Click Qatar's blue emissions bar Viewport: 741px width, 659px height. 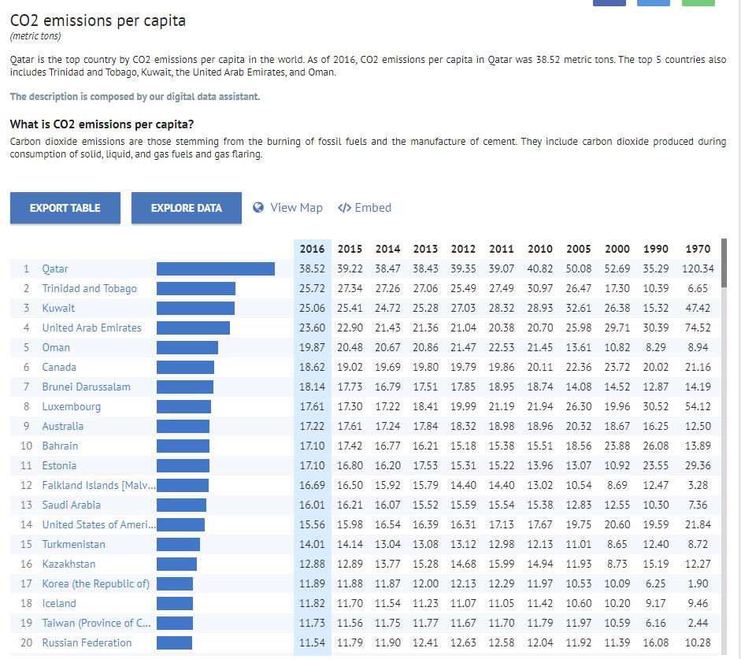[x=216, y=268]
